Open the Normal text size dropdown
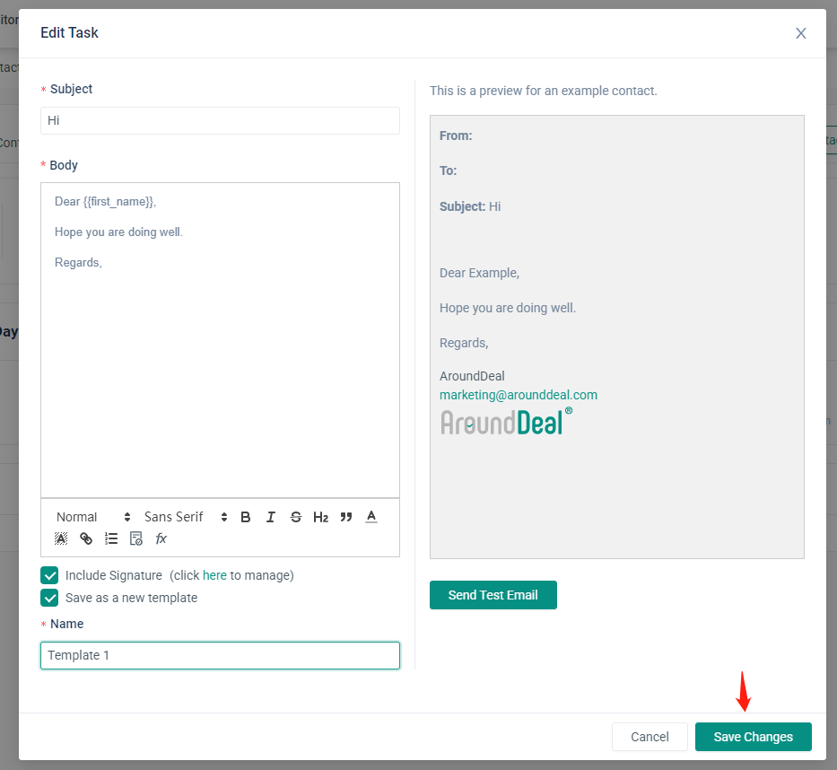The image size is (837, 770). tap(93, 517)
